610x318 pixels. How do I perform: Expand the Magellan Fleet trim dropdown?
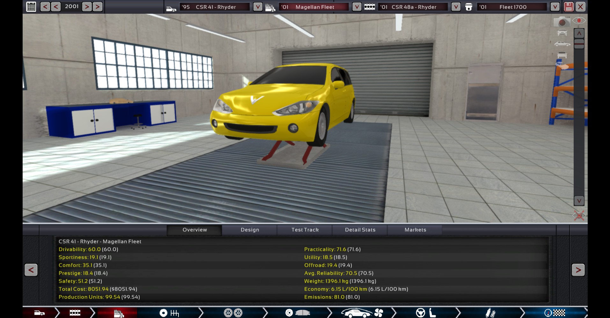tap(357, 7)
